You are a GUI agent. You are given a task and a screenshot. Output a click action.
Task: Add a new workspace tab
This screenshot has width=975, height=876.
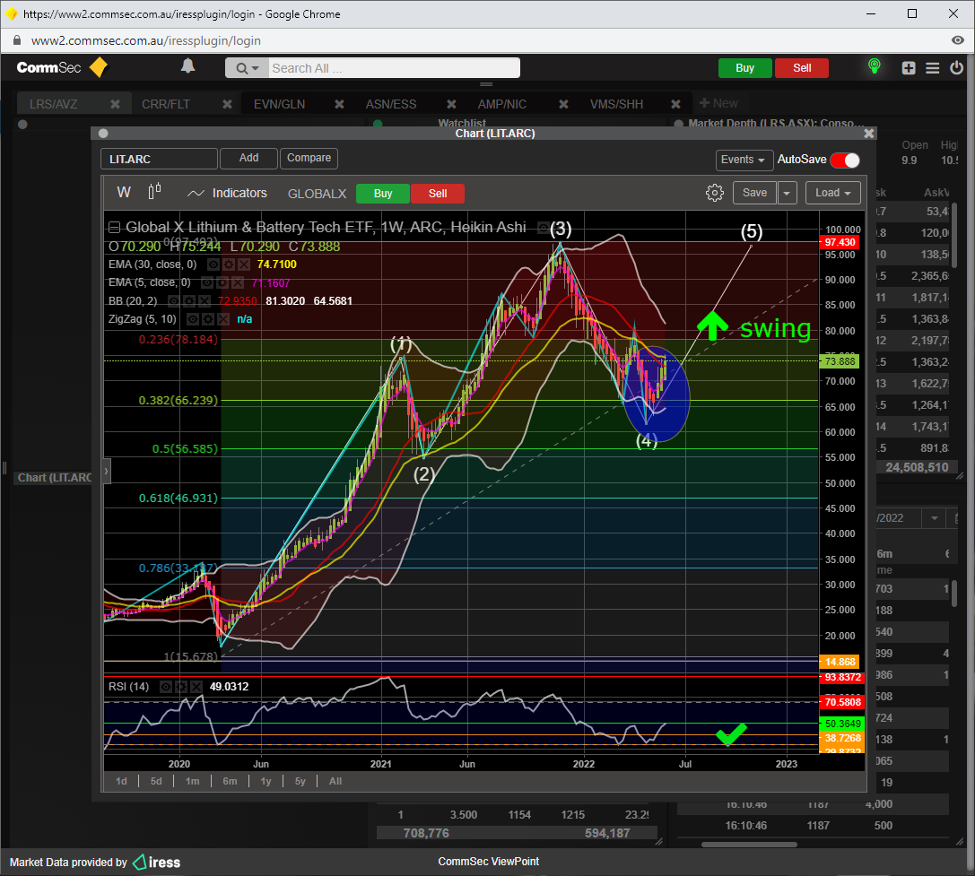[x=718, y=103]
